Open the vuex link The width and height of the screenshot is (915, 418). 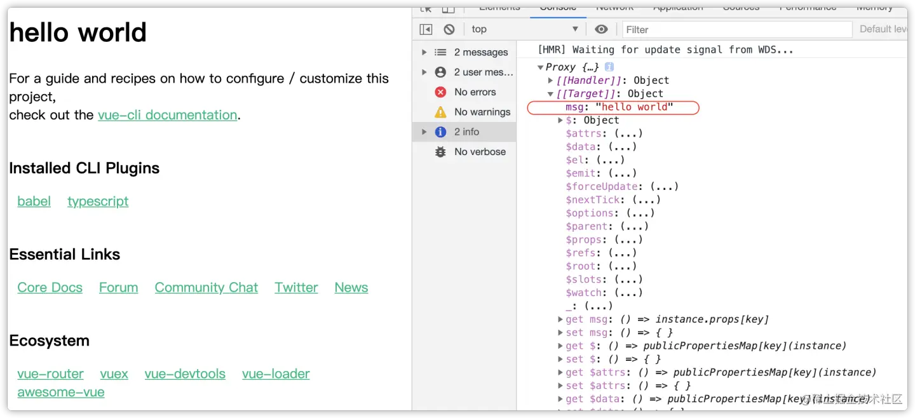pos(114,374)
